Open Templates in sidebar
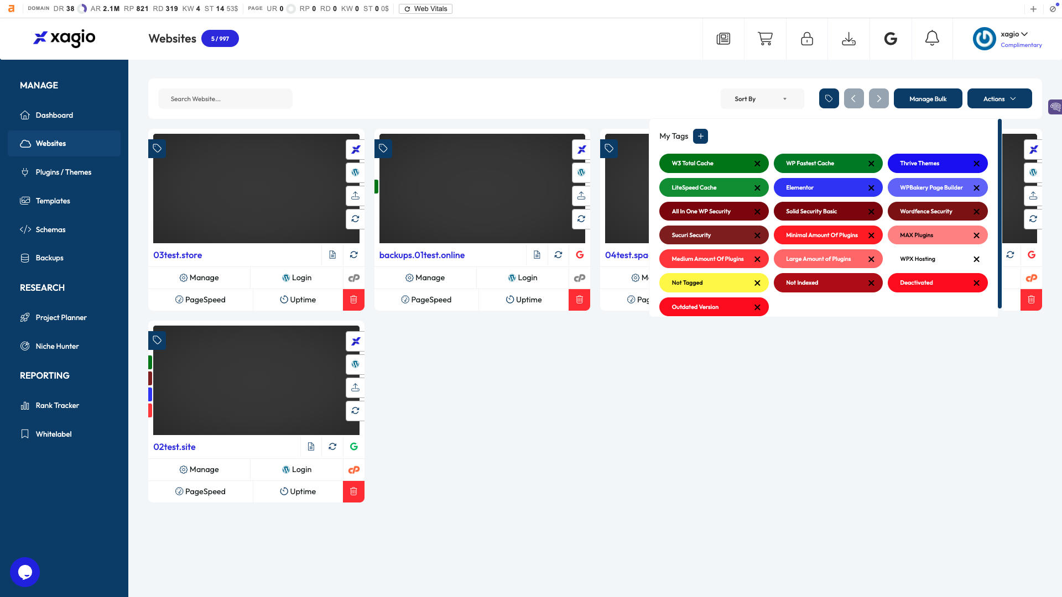 click(64, 201)
